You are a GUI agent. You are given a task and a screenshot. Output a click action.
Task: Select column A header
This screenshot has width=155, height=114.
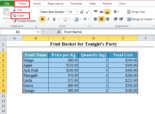click(14, 38)
